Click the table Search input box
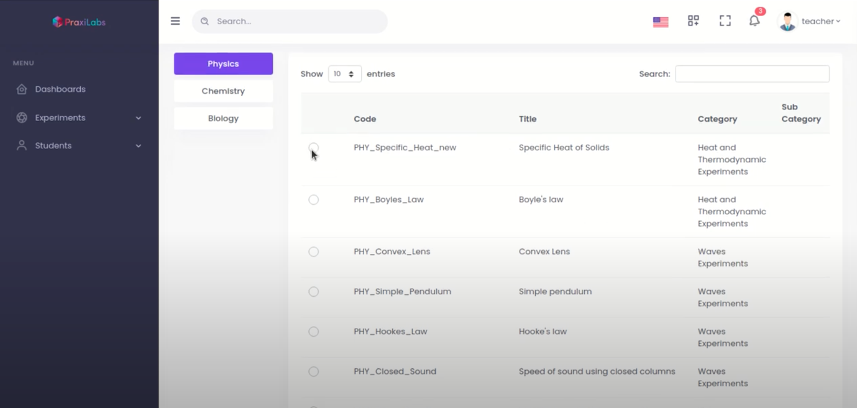Viewport: 857px width, 408px height. coord(752,74)
